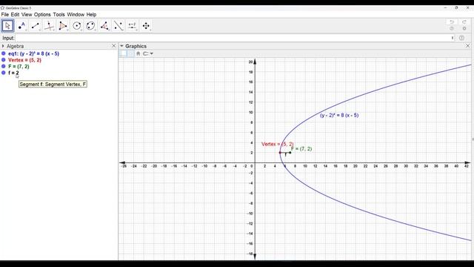The image size is (474, 267).
Task: Open the File menu
Action: pos(5,15)
